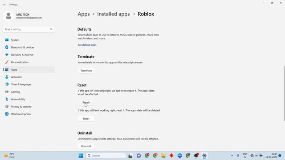Click the taskbar Search box
285x160 pixels.
[x=106, y=156]
